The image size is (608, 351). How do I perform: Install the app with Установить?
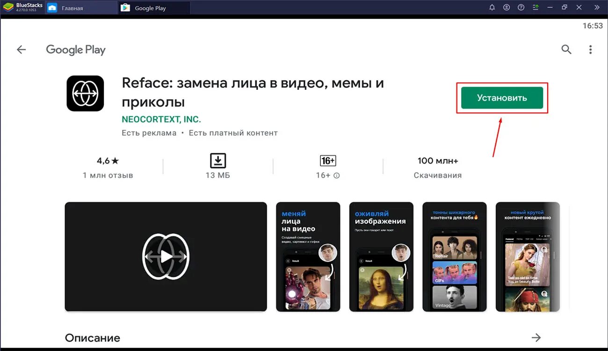[502, 98]
